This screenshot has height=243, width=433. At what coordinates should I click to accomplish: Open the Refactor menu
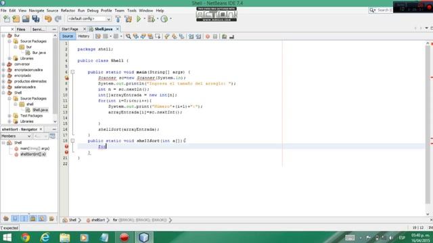[68, 11]
